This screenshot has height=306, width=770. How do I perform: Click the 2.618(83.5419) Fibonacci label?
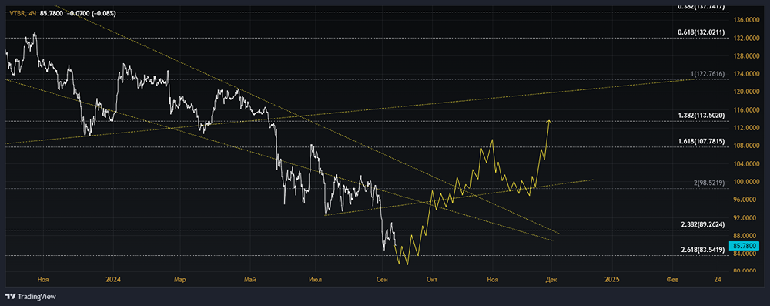702,250
